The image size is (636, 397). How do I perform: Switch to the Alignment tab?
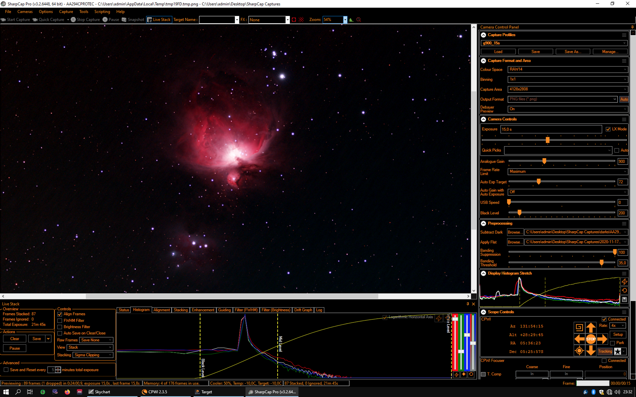[161, 310]
